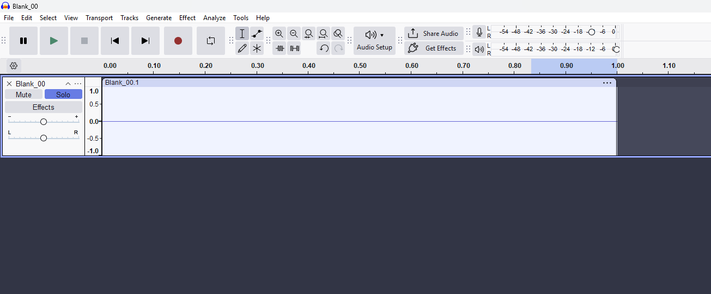Click the Get Effects button
The height and width of the screenshot is (294, 711).
(x=434, y=48)
